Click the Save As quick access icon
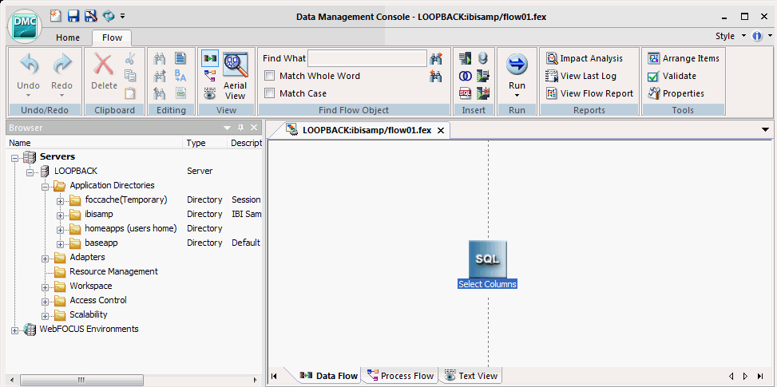The width and height of the screenshot is (777, 387). [90, 16]
